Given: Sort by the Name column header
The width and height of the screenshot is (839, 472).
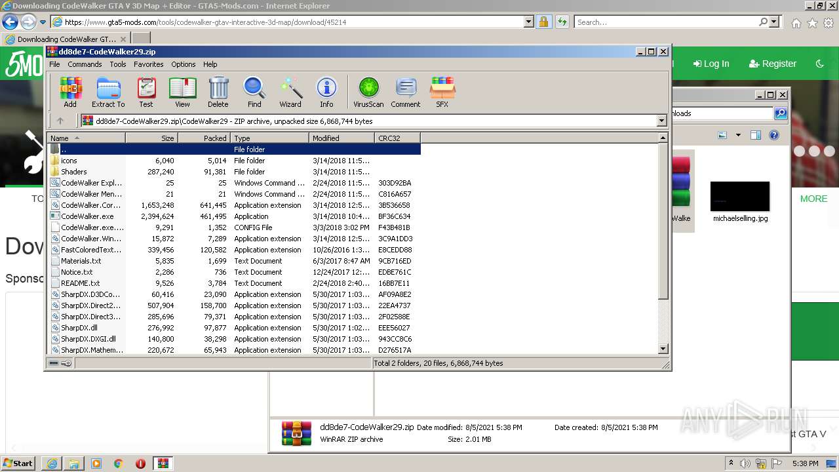Looking at the screenshot, I should (x=86, y=138).
